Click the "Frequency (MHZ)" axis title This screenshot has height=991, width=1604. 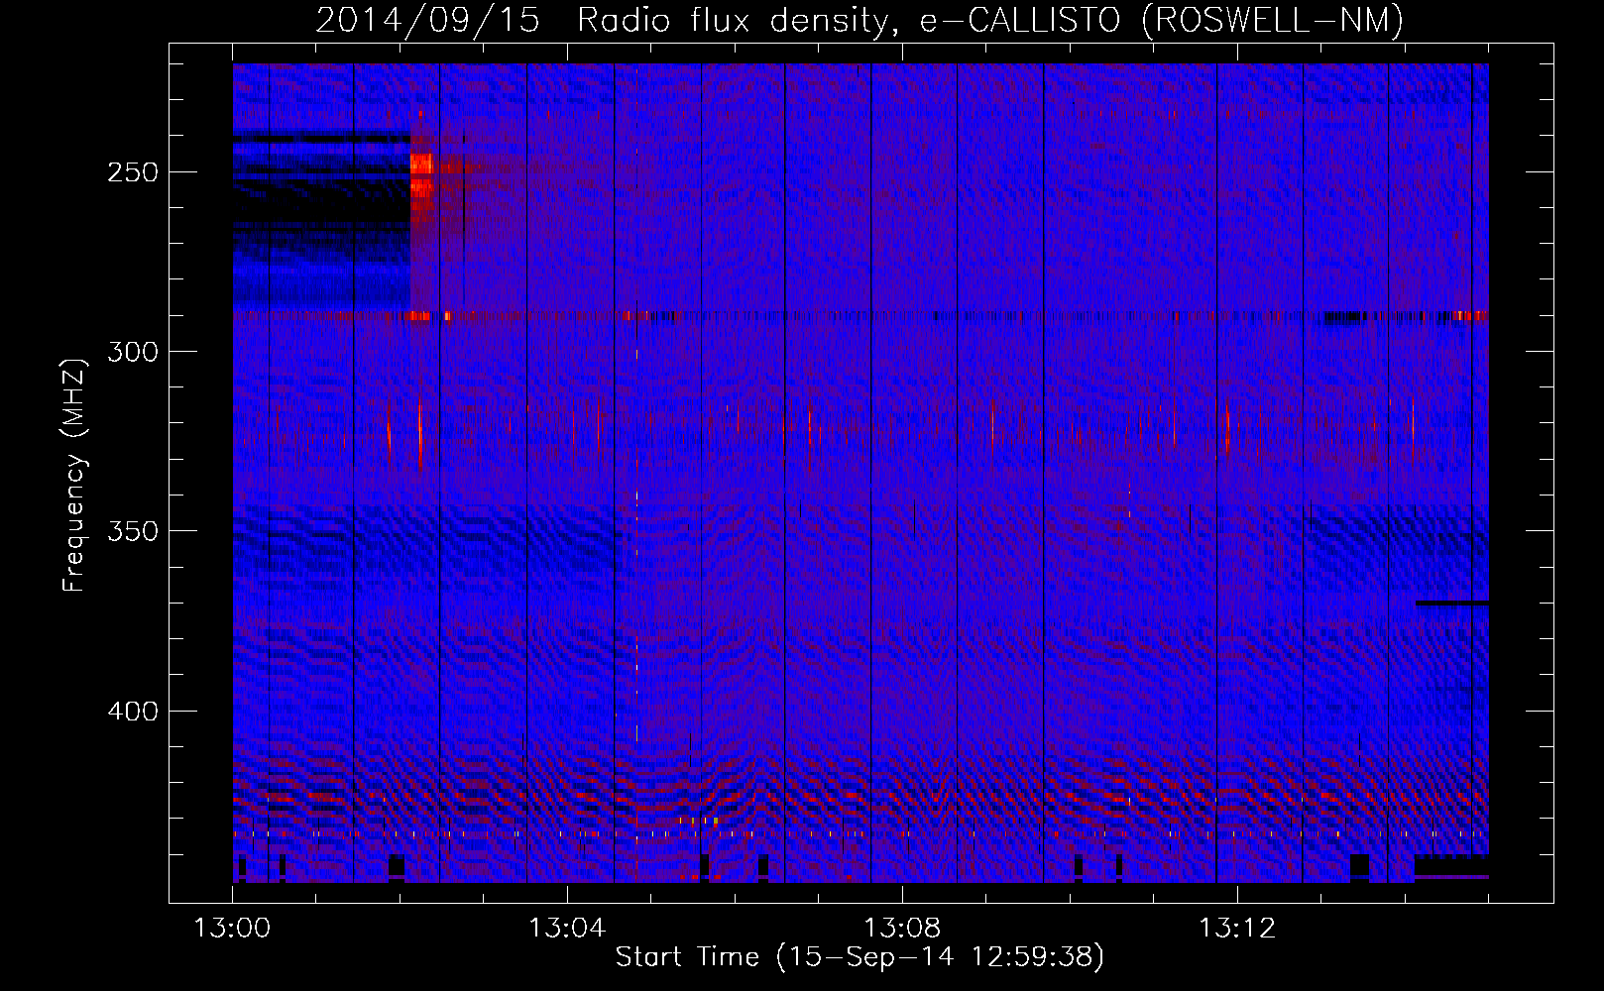tap(74, 475)
